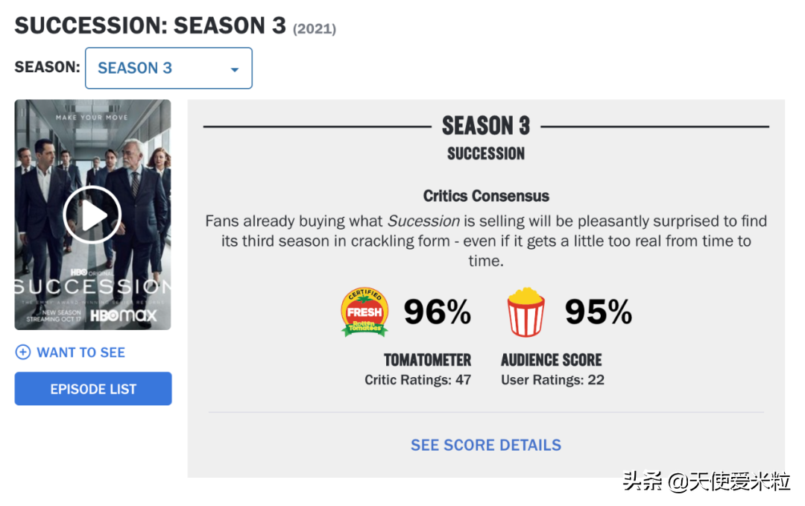Click the User Ratings: 22 count
This screenshot has height=506, width=805.
click(552, 380)
